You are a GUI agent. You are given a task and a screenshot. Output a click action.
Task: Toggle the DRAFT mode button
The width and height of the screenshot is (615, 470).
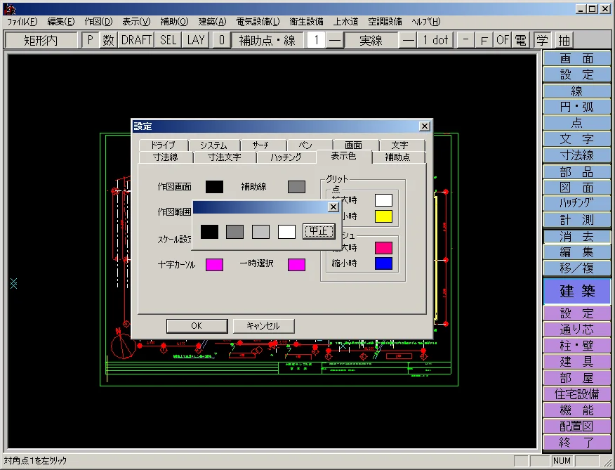(x=136, y=40)
